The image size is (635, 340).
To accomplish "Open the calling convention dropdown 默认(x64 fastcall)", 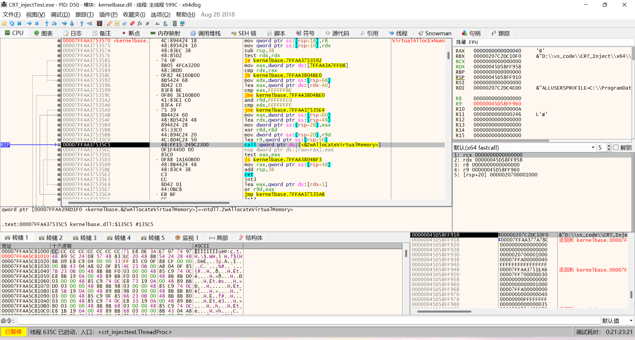I will coord(524,148).
